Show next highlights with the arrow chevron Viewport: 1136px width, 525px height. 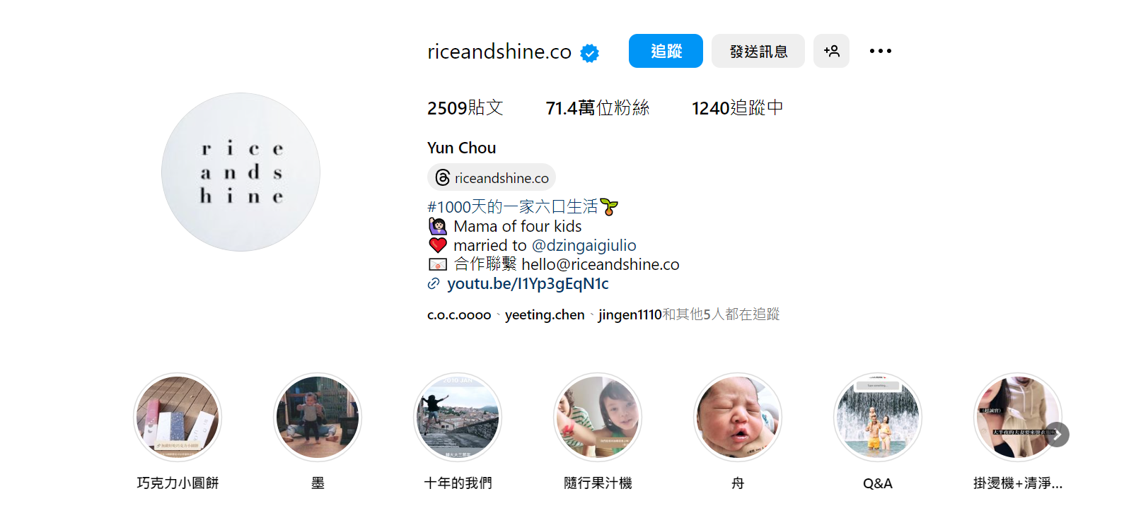[1057, 435]
